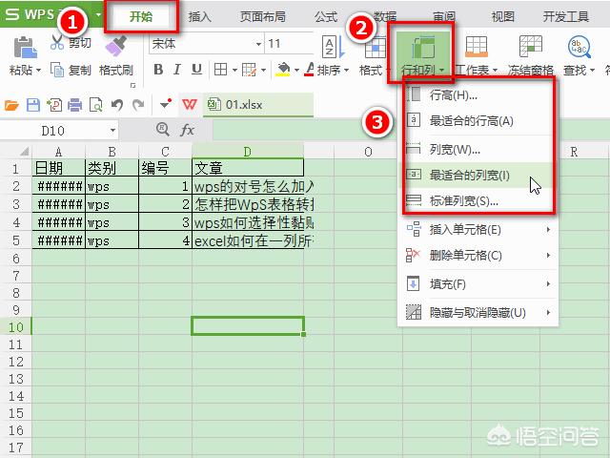This screenshot has height=458, width=610.
Task: Toggle Underline formatting
Action: [x=196, y=70]
